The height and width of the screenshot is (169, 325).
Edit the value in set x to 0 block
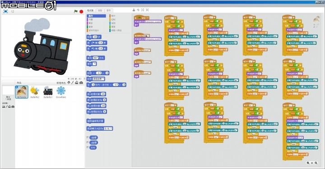pos(104,100)
